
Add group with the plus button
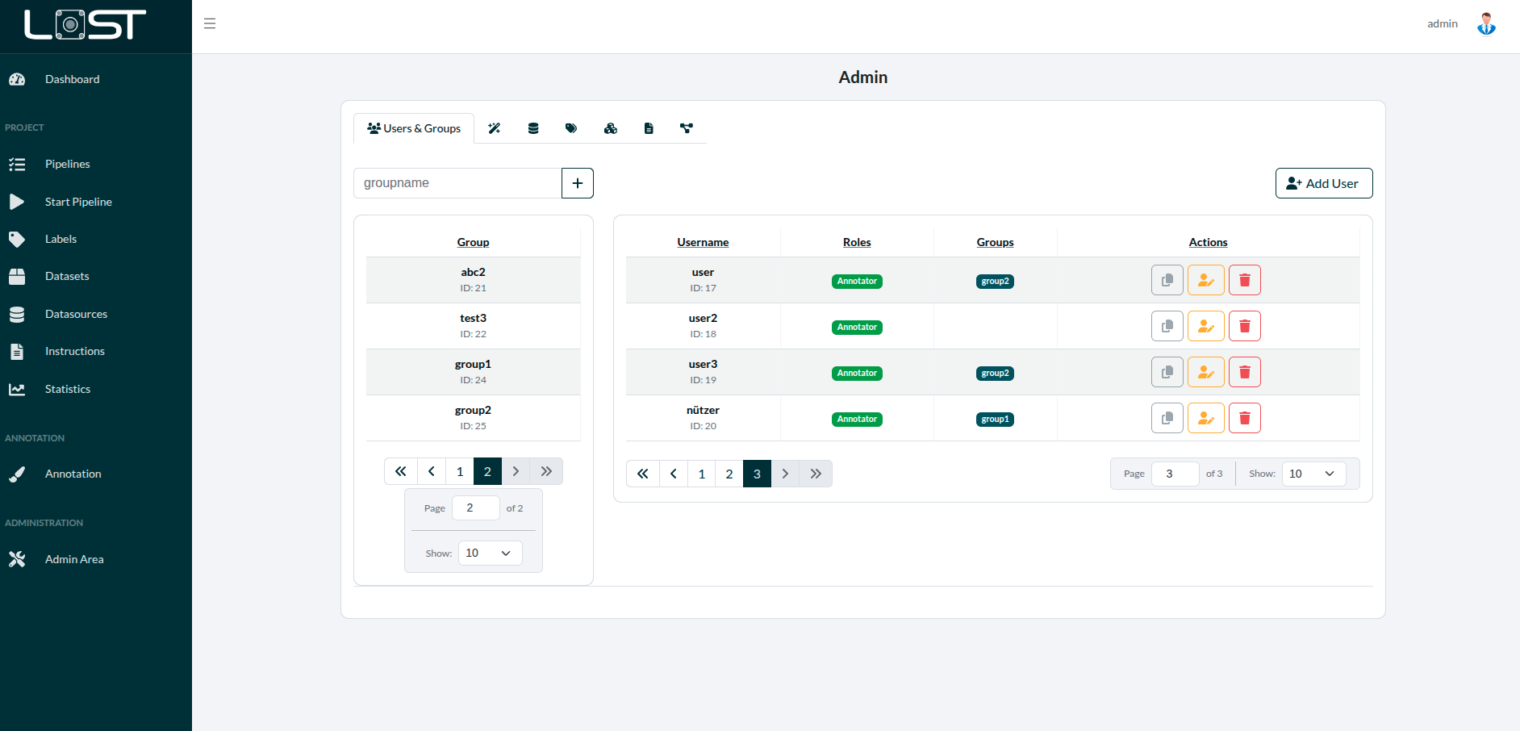click(578, 183)
